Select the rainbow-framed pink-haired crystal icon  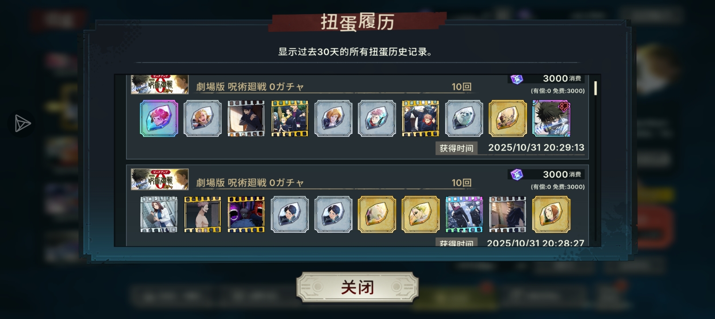tap(159, 118)
